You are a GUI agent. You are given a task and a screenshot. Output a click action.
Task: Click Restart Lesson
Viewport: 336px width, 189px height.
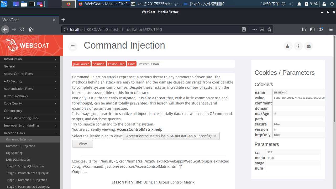click(149, 64)
